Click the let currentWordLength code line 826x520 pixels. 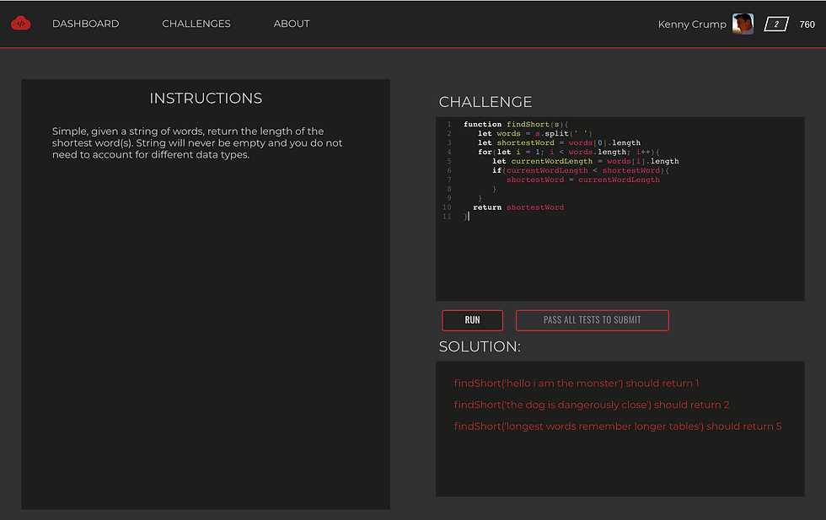click(585, 161)
